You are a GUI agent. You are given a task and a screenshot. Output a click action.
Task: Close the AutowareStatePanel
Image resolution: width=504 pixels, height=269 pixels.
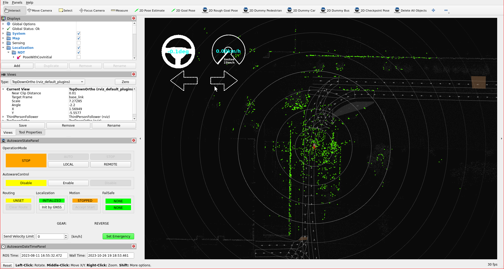coord(134,141)
